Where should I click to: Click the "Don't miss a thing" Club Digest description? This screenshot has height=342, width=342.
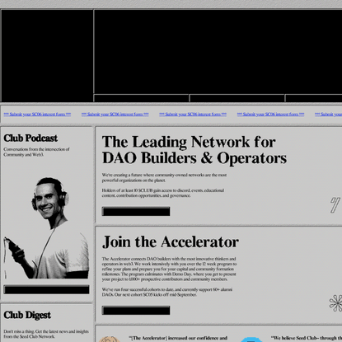point(46,334)
